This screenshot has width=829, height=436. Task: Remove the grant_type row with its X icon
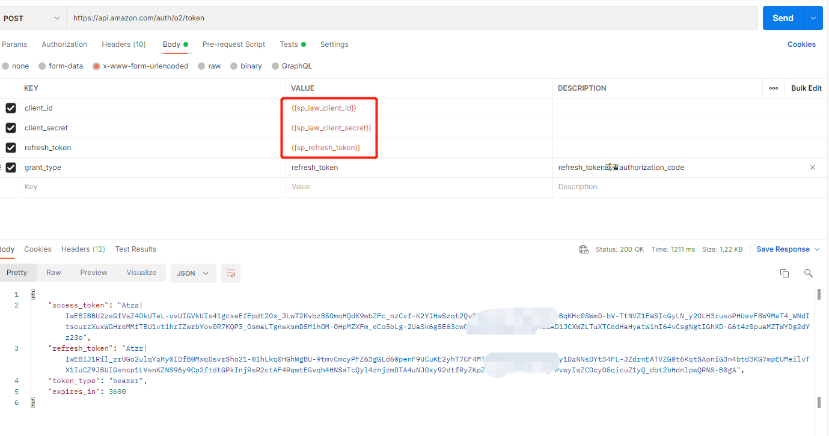tap(812, 168)
